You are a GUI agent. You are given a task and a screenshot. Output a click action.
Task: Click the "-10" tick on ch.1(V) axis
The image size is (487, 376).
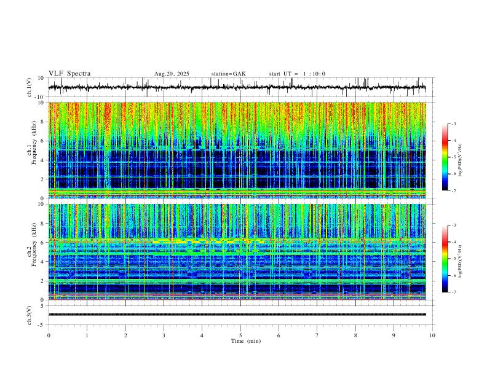click(x=41, y=97)
